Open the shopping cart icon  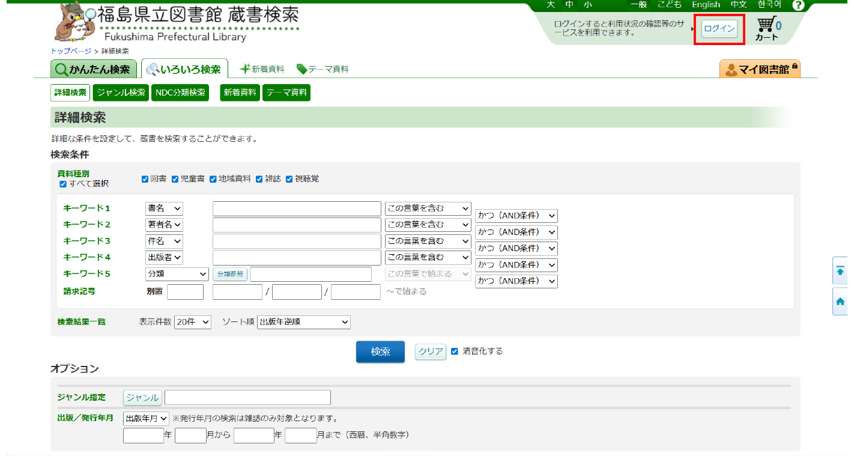click(x=767, y=26)
